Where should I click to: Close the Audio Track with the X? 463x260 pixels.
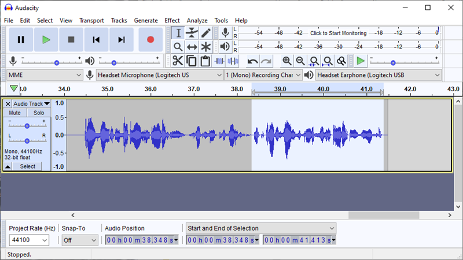coord(8,104)
